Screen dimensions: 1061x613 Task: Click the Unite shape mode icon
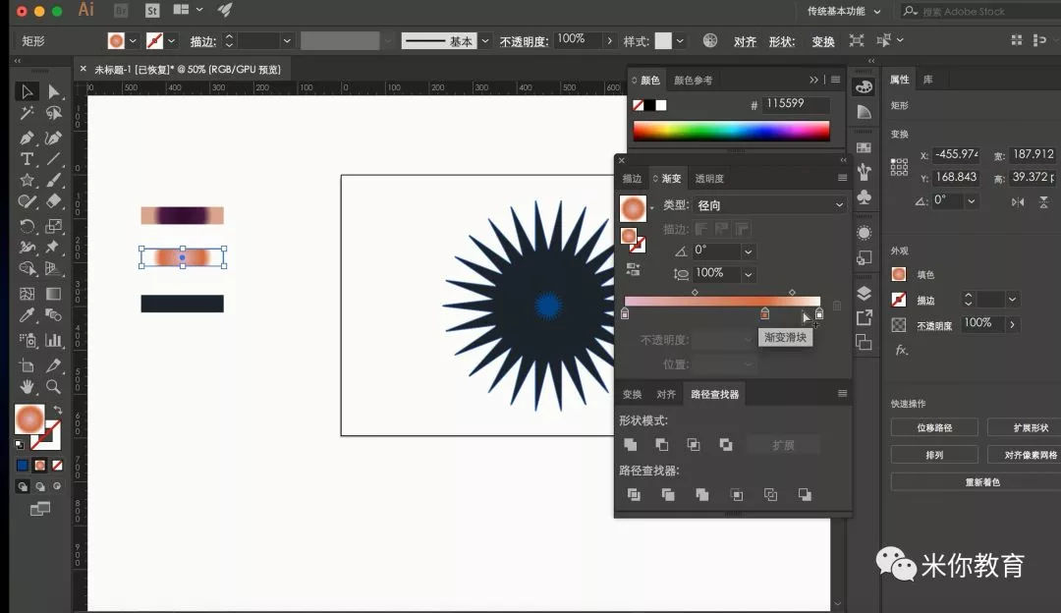click(x=630, y=445)
